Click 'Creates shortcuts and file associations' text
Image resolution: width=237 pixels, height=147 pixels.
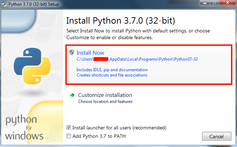click(112, 75)
